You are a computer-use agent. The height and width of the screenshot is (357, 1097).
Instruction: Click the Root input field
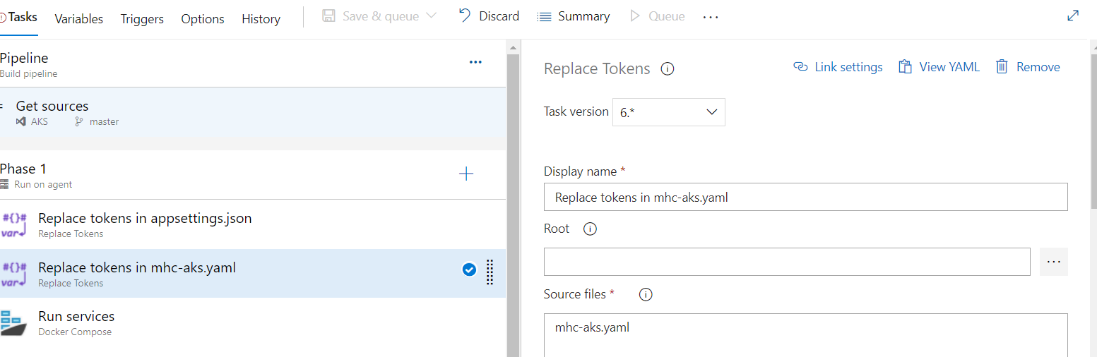(787, 262)
